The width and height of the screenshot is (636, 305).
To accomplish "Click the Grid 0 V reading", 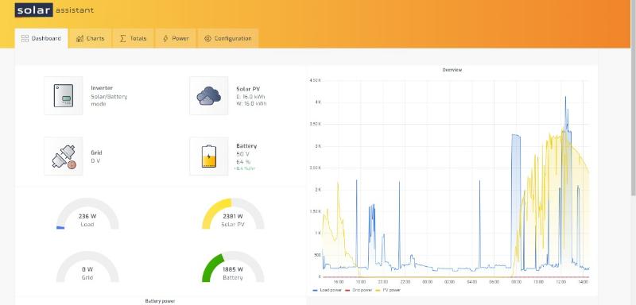I will click(95, 160).
